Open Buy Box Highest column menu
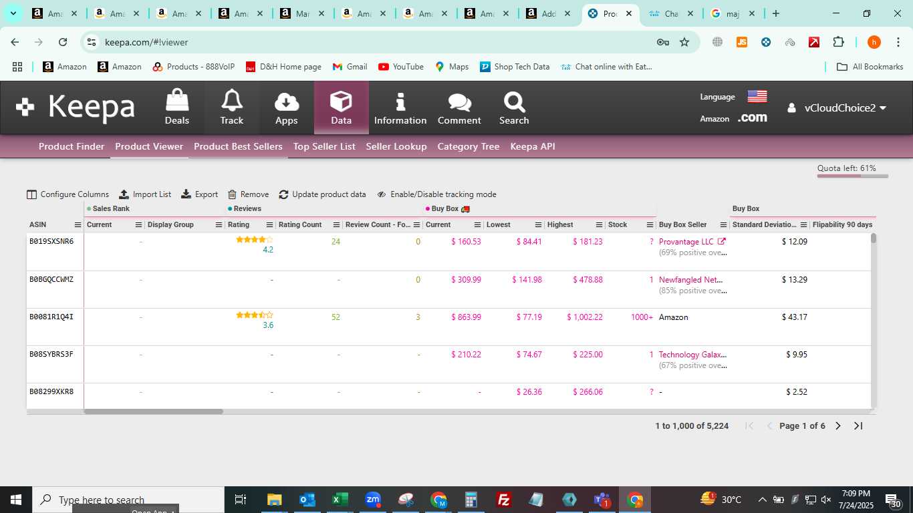 point(599,225)
